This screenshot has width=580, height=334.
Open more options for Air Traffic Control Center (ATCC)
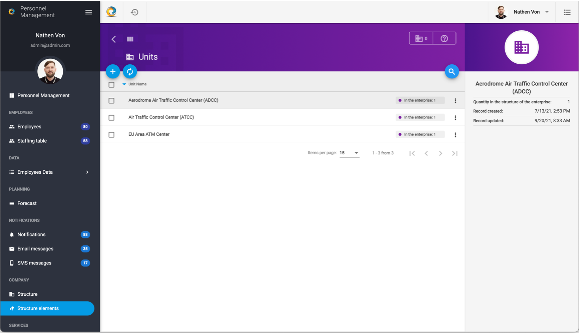455,118
